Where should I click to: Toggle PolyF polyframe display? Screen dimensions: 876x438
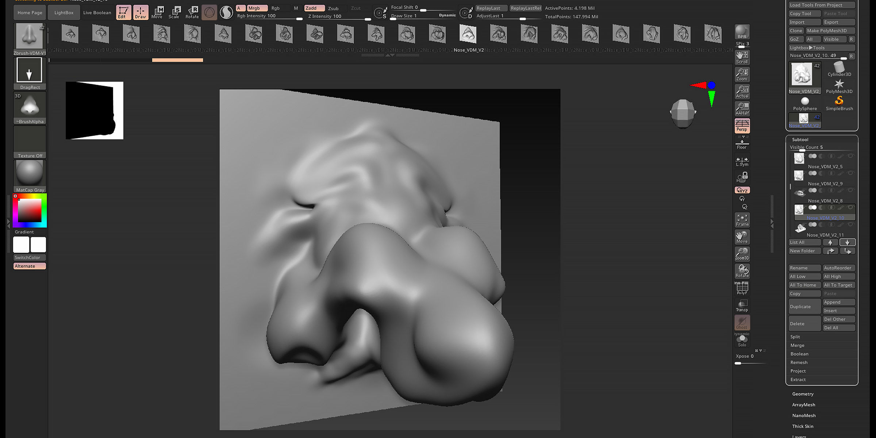[742, 288]
